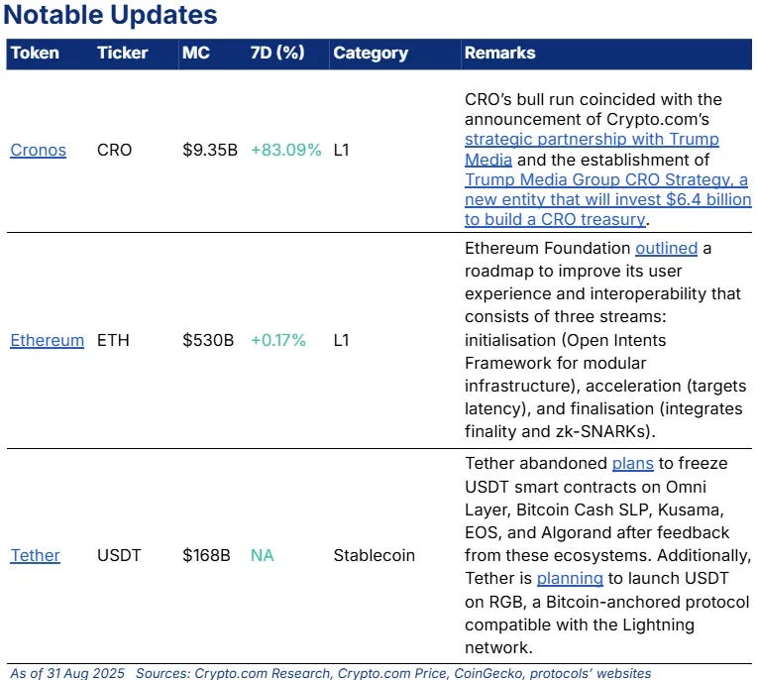Click the 'plans' link in Tether remarks
Screen dimensions: 757x680
pos(632,463)
